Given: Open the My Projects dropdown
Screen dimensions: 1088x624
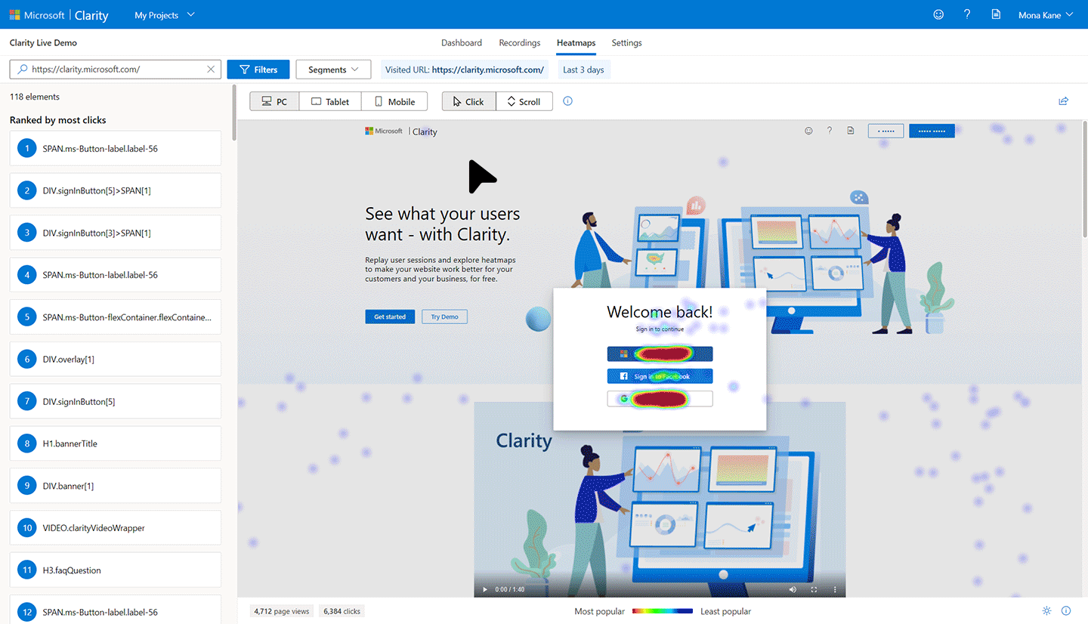Looking at the screenshot, I should click(x=164, y=15).
